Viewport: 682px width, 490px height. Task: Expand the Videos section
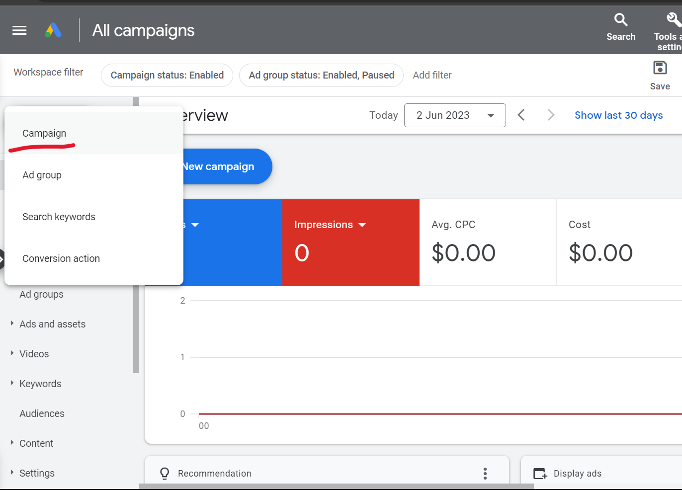pyautogui.click(x=12, y=353)
